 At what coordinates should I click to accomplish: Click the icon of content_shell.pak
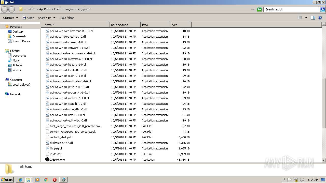click(x=47, y=137)
